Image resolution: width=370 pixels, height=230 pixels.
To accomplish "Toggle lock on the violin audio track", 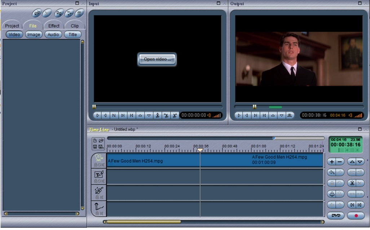I will (x=97, y=197).
